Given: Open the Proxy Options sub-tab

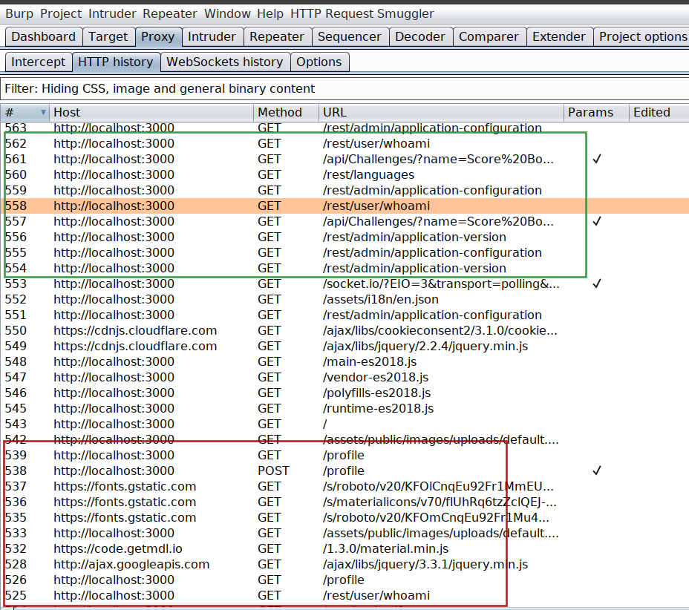Looking at the screenshot, I should (319, 62).
